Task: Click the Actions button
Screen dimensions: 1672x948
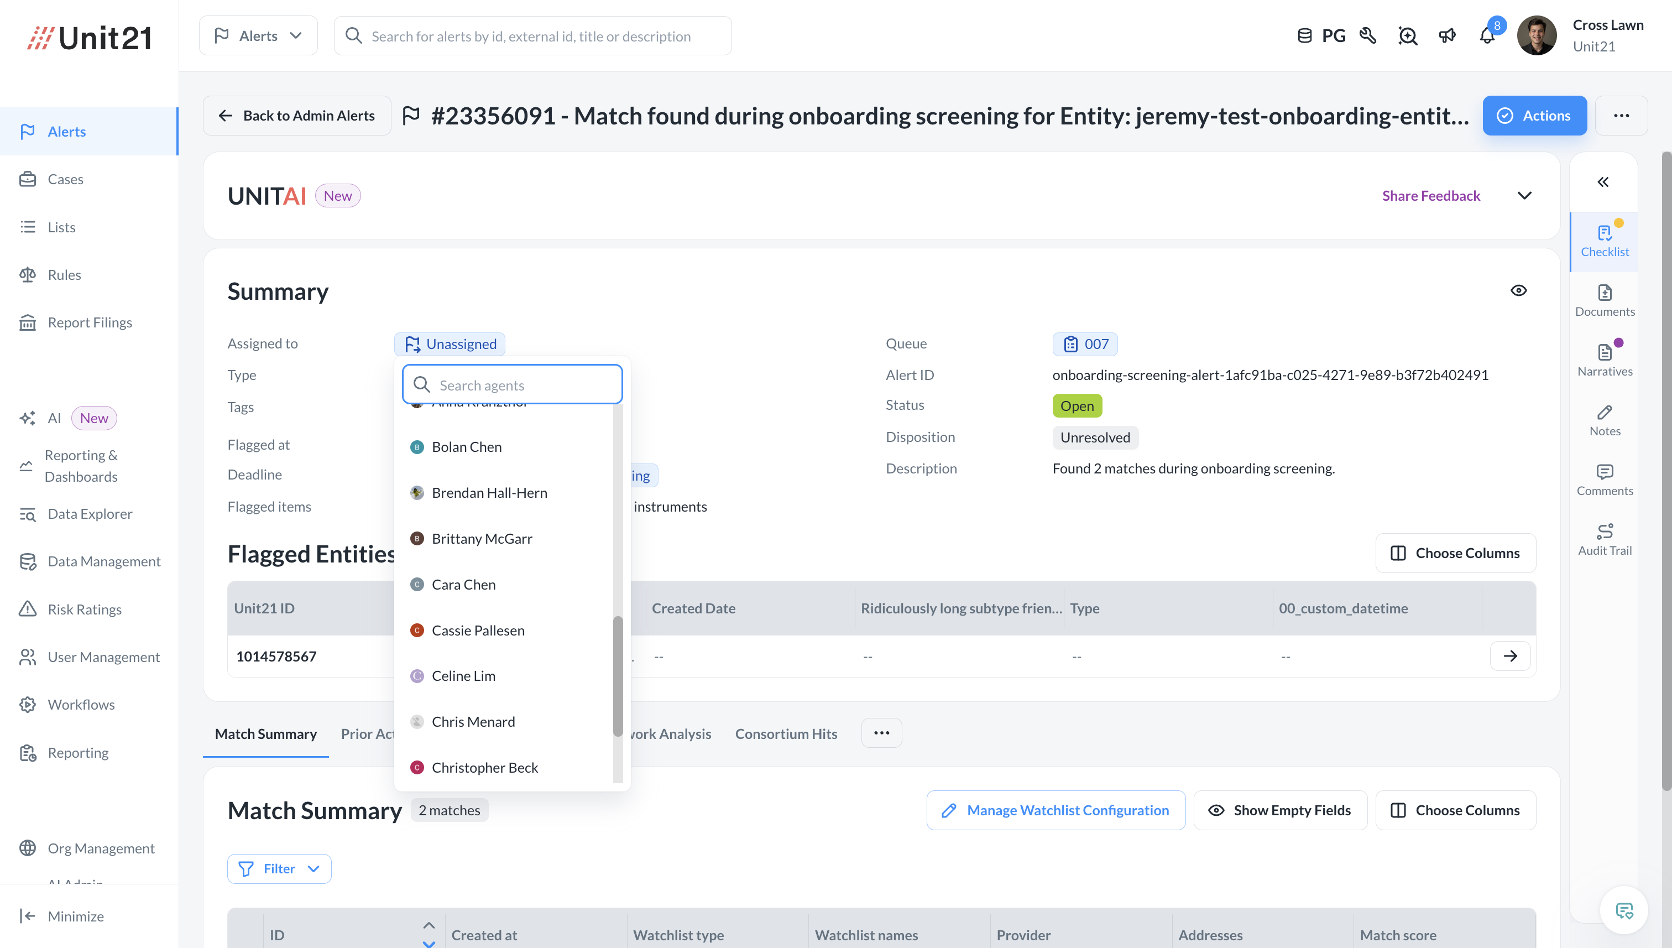Action: (x=1534, y=115)
